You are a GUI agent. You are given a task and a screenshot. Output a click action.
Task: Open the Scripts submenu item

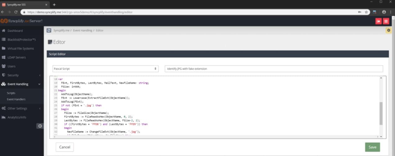pos(11,93)
